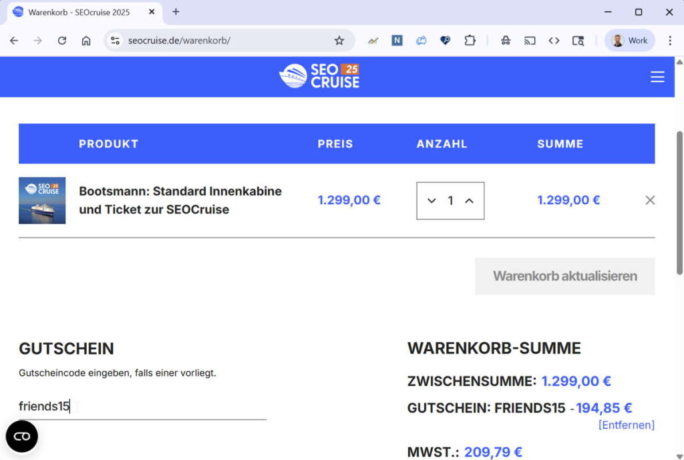Open the heart-shaped extension

pyautogui.click(x=445, y=41)
